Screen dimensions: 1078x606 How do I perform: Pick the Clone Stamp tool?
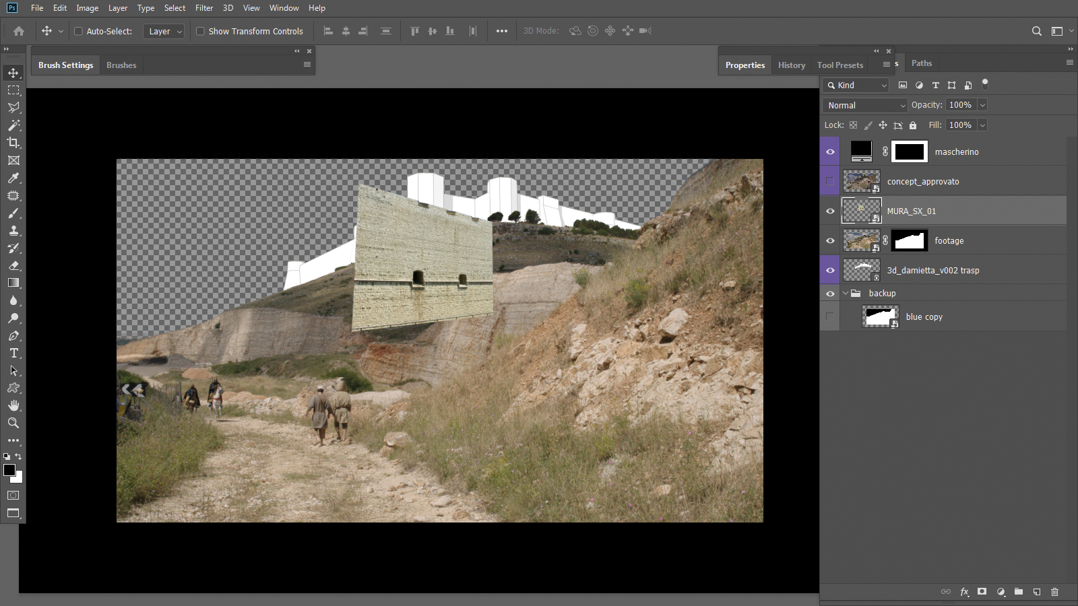(13, 231)
